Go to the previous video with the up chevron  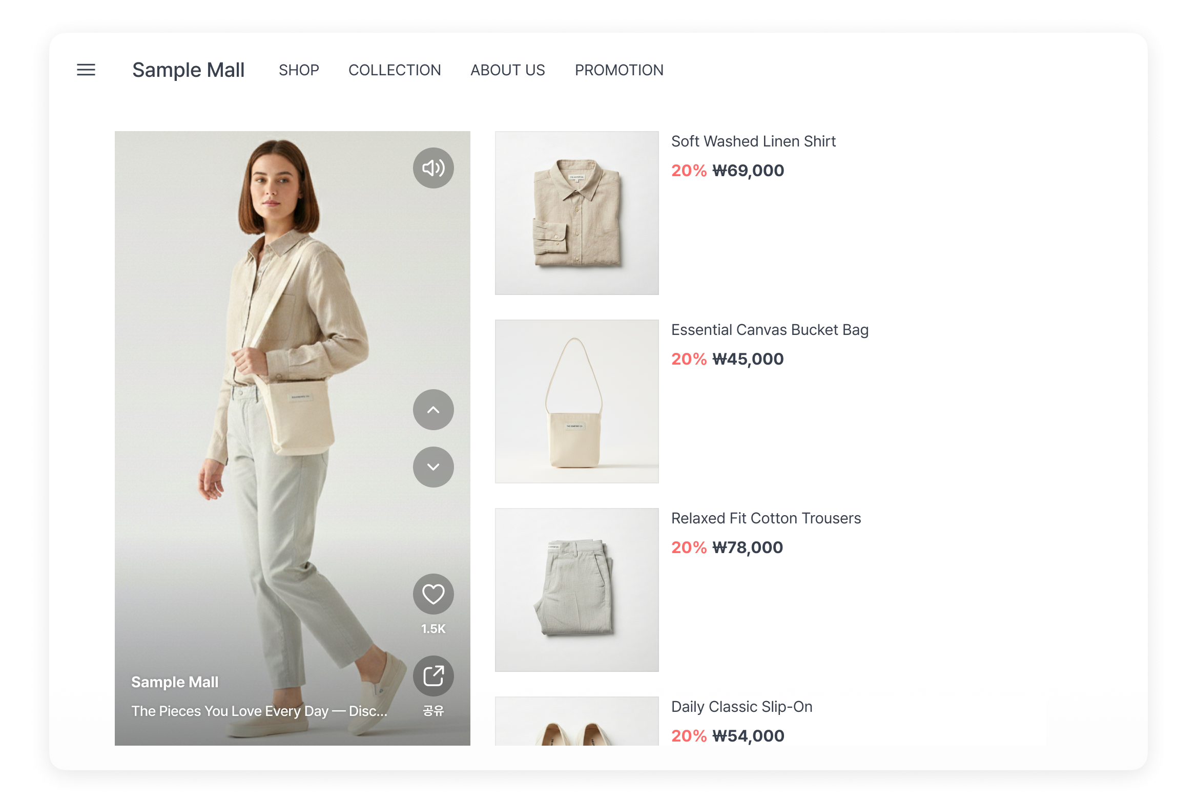tap(433, 410)
